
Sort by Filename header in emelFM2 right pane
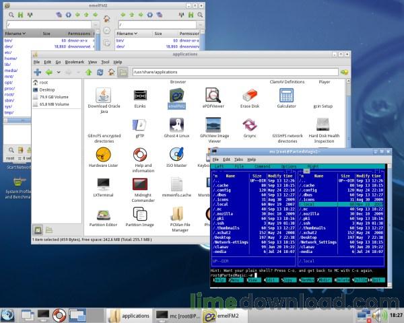pos(127,34)
